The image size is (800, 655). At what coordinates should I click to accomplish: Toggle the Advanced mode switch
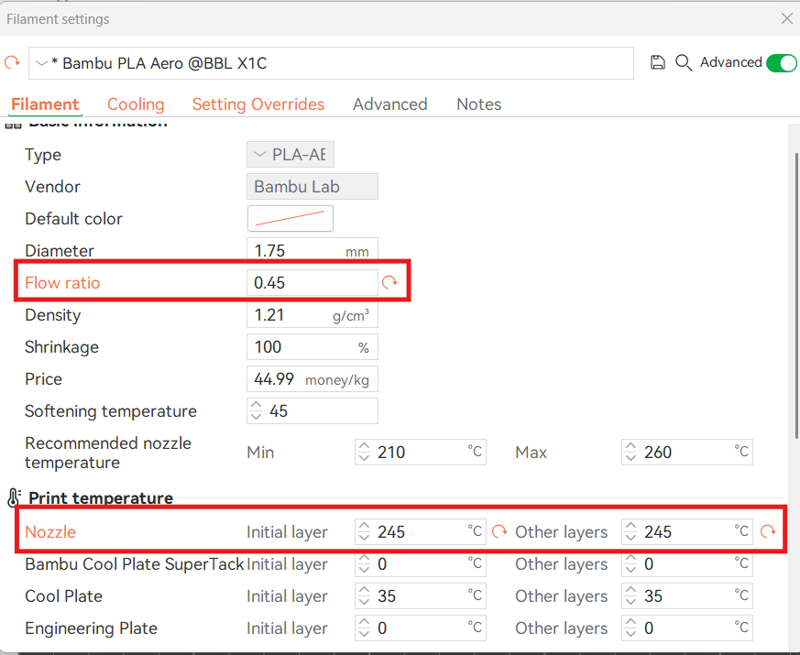(x=781, y=62)
